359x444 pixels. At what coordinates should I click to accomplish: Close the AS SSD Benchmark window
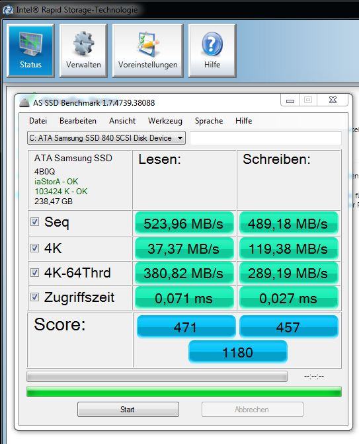(x=333, y=100)
